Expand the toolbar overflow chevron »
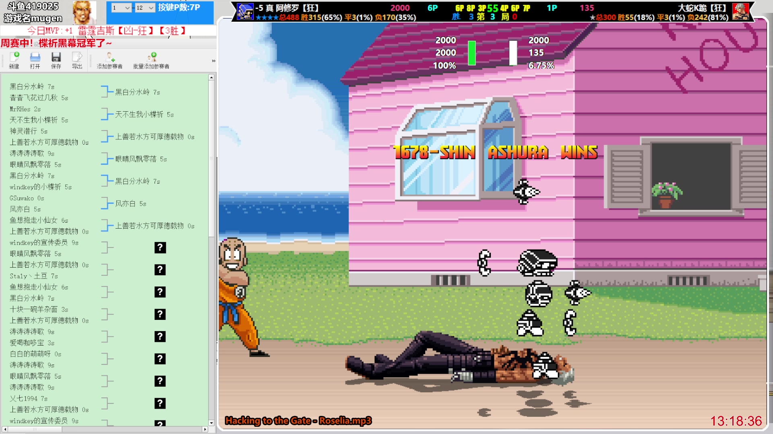Screen dimensions: 773x434 point(213,61)
